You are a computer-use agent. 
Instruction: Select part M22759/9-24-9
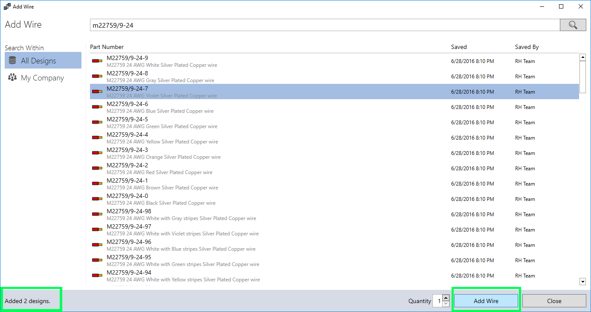tap(334, 61)
